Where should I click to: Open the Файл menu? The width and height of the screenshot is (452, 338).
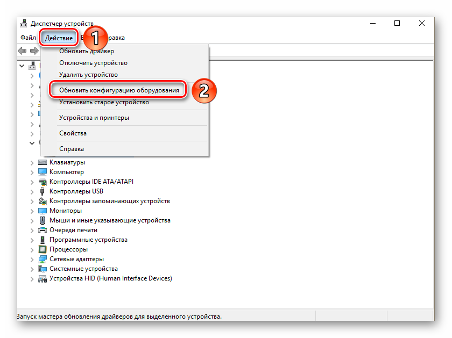click(x=28, y=38)
